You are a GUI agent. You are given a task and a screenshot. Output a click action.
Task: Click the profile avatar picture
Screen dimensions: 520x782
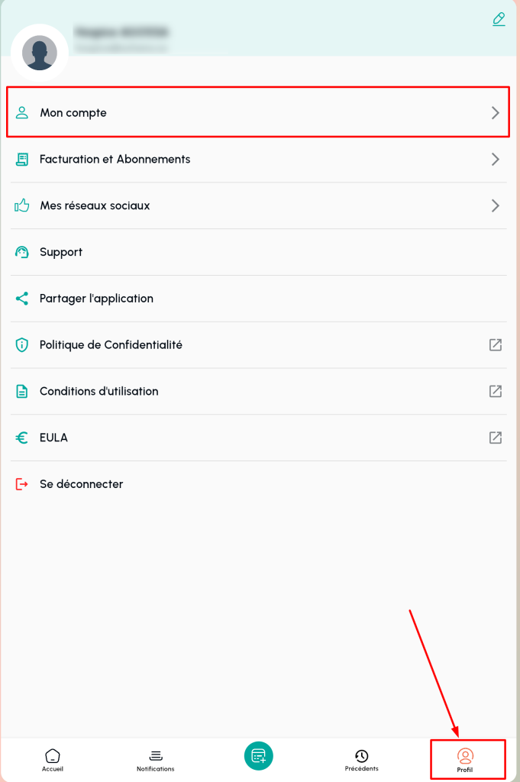click(x=40, y=53)
